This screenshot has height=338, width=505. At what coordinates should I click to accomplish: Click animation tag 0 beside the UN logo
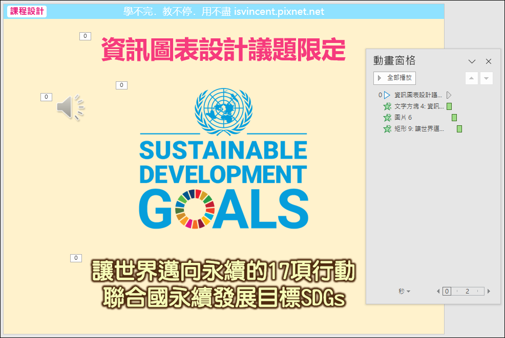[x=121, y=85]
